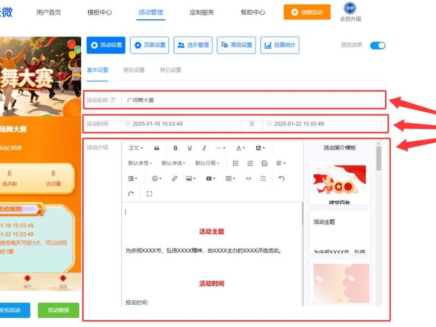Image resolution: width=436 pixels, height=327 pixels.
Task: Open 定制服务 in top navigation
Action: (202, 13)
